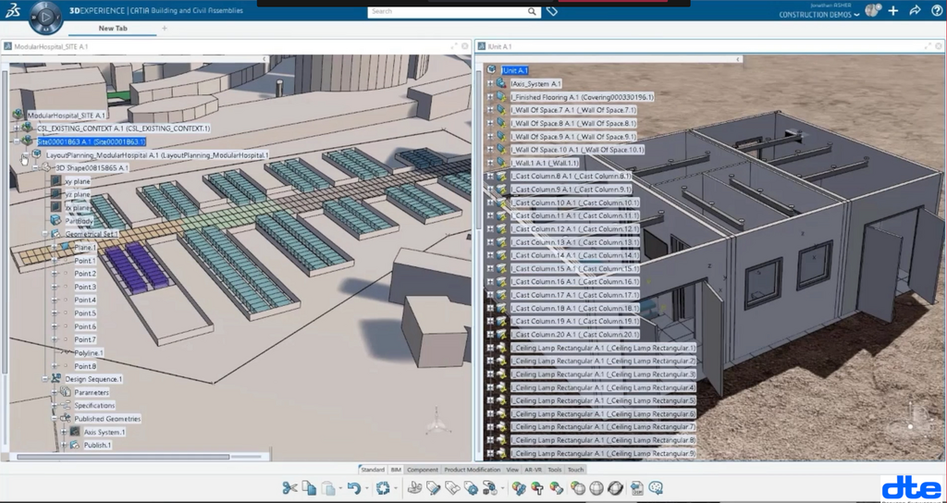
Task: Select the Polyline.1 tree item
Action: click(x=89, y=352)
